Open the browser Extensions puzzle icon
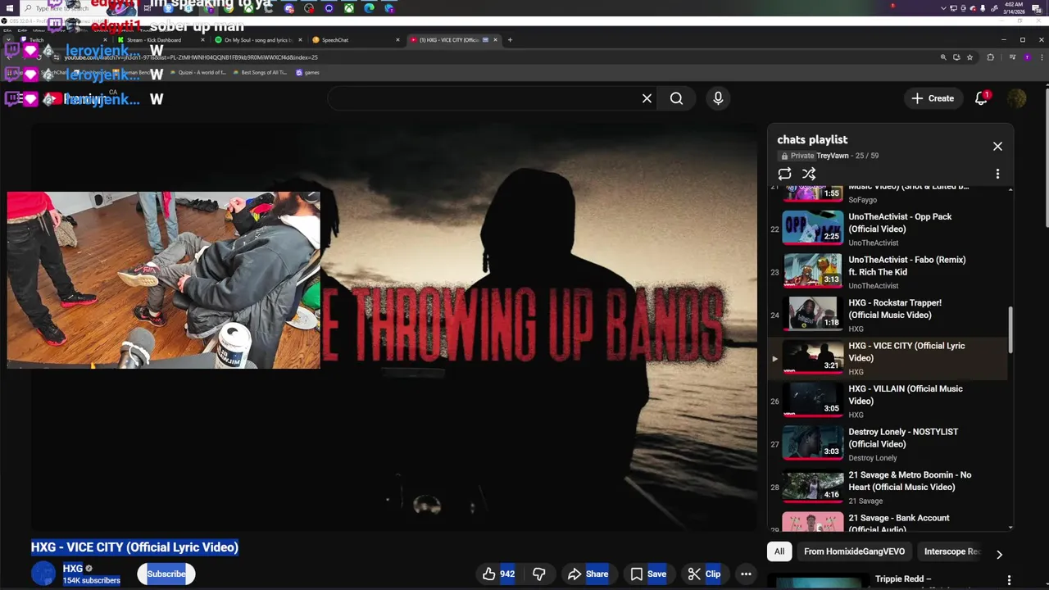 click(x=990, y=57)
